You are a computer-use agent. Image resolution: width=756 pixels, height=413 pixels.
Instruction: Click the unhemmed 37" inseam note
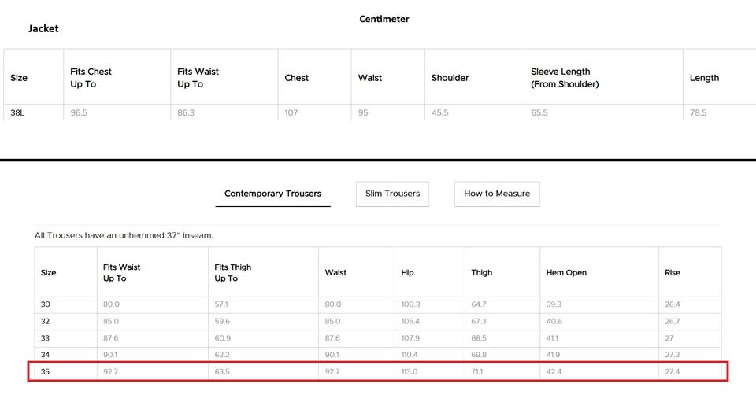[124, 235]
